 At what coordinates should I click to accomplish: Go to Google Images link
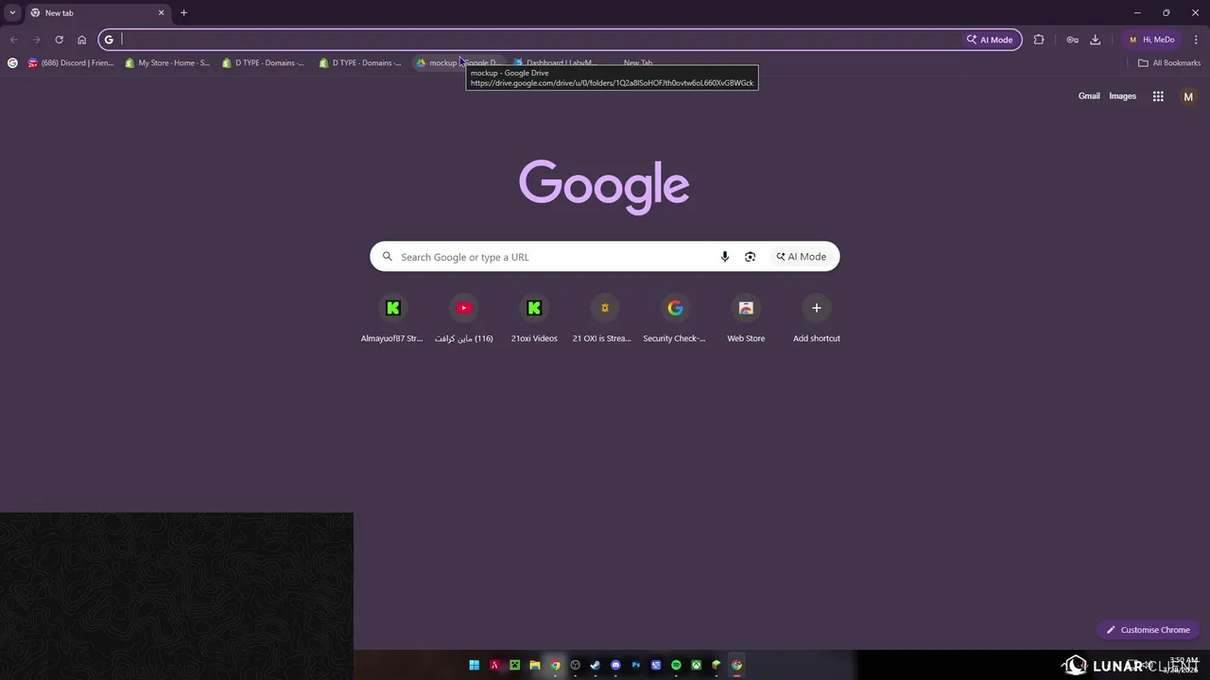pos(1122,96)
